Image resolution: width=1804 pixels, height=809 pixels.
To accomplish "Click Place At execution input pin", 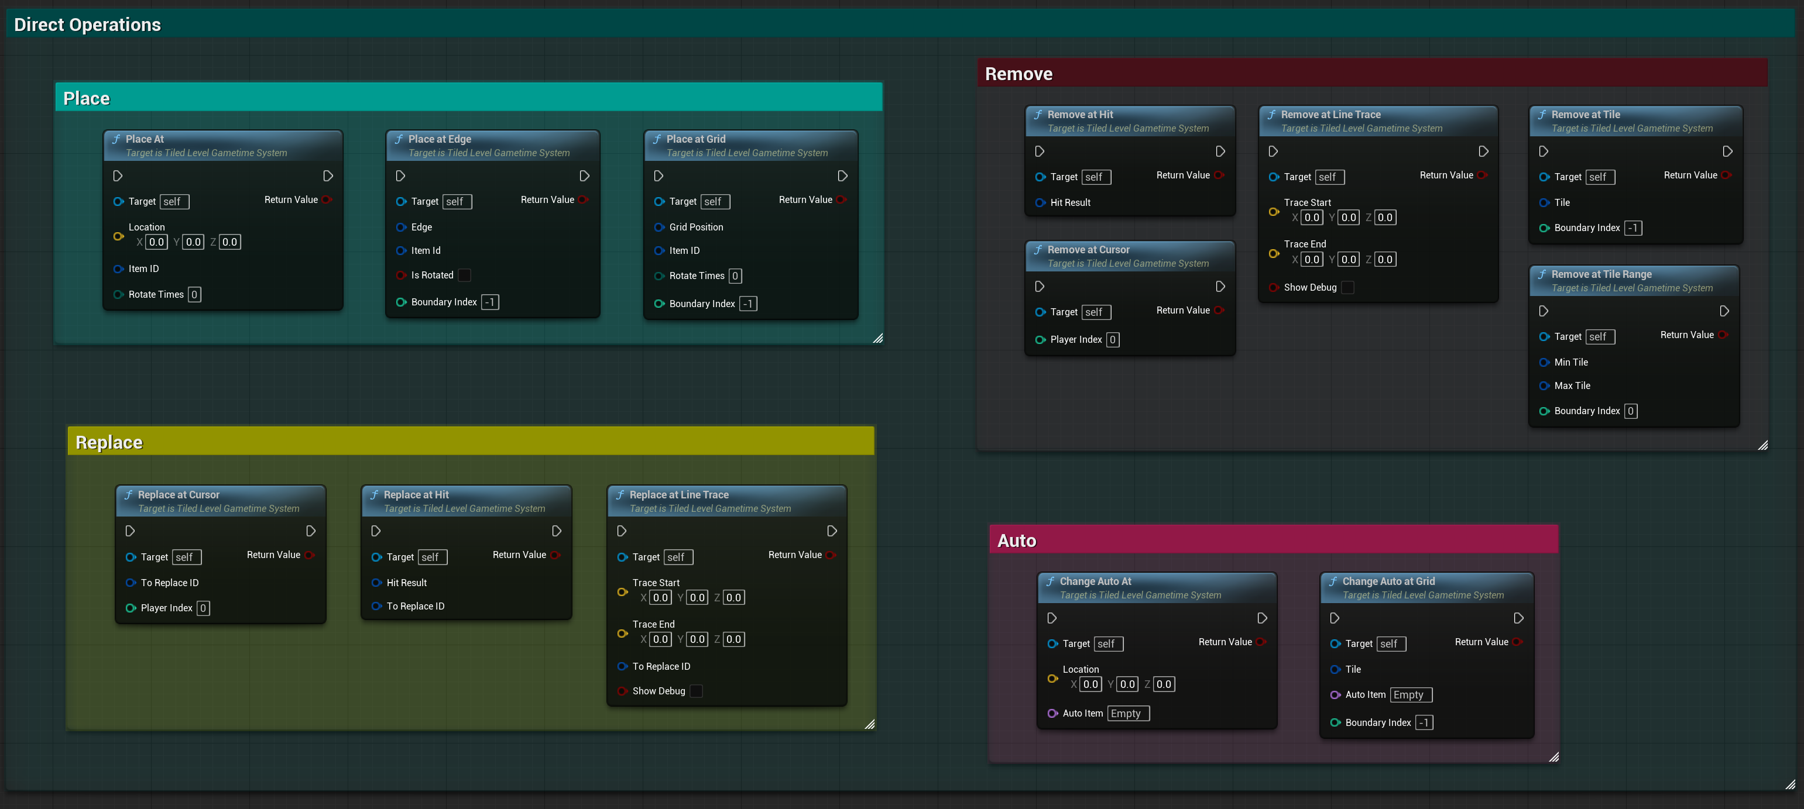I will [118, 175].
